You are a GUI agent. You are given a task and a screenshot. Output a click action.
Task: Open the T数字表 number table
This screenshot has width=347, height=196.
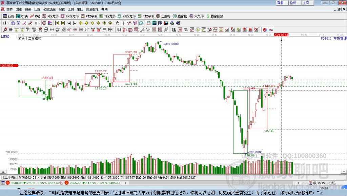(x=146, y=16)
